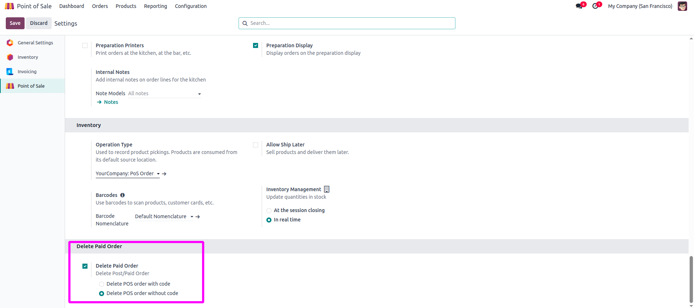The height and width of the screenshot is (308, 694).
Task: Open the Configuration menu
Action: coord(190,6)
